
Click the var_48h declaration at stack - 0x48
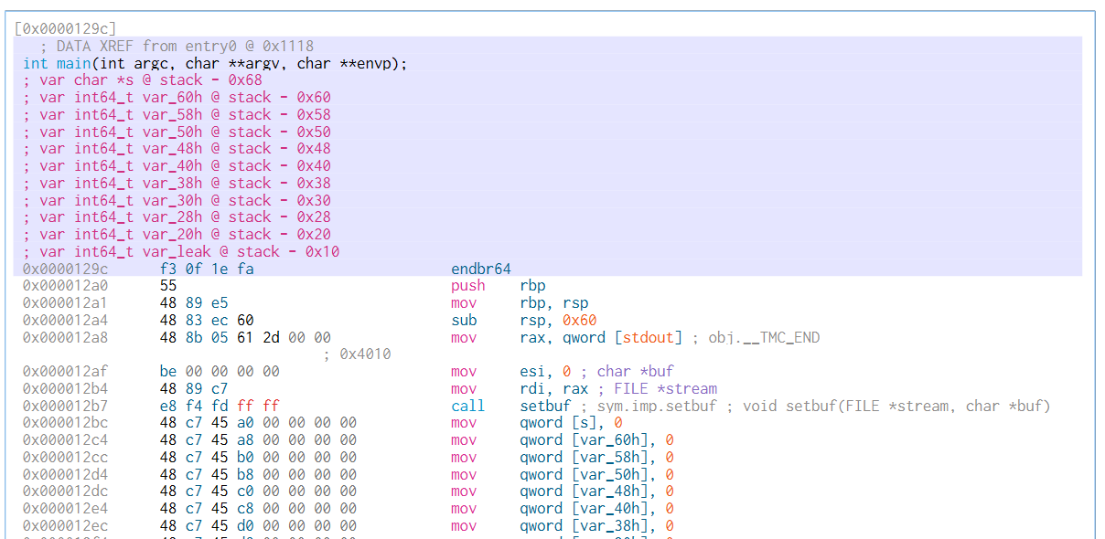click(x=177, y=149)
